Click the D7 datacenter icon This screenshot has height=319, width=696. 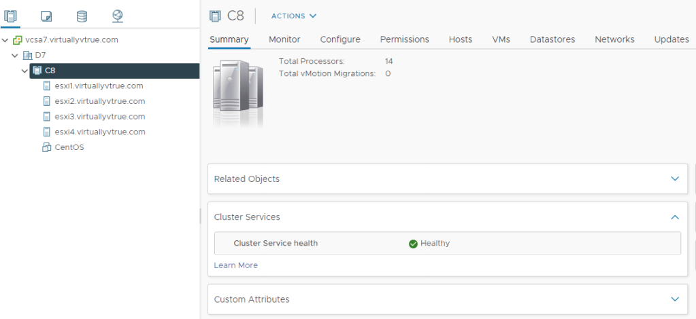pyautogui.click(x=27, y=55)
